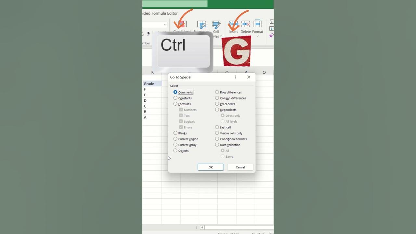Select the Dependents radio option
416x234 pixels.
[217, 110]
